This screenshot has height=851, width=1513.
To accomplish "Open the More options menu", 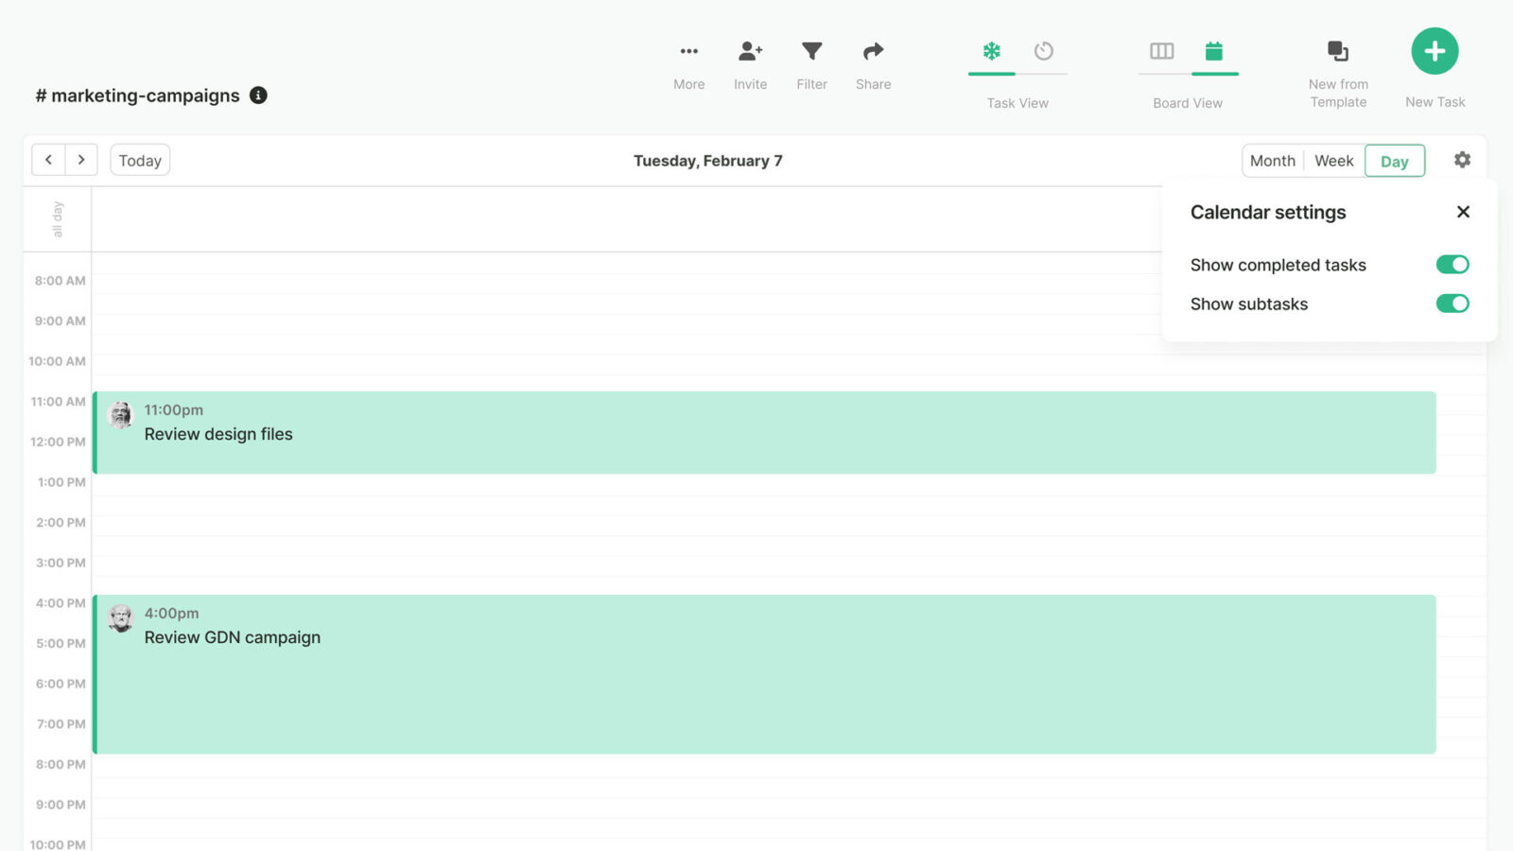I will pyautogui.click(x=688, y=52).
